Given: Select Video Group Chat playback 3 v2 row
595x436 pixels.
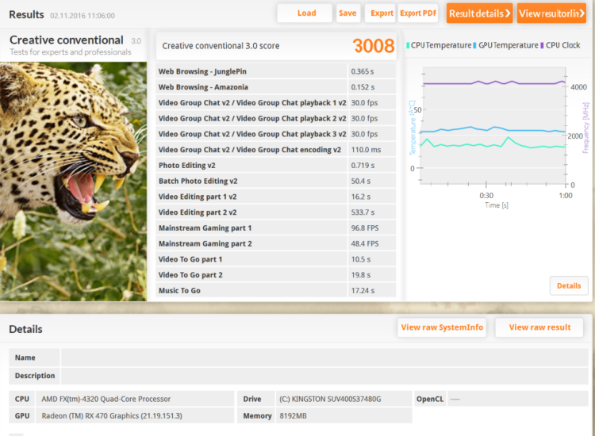Looking at the screenshot, I should pyautogui.click(x=276, y=134).
